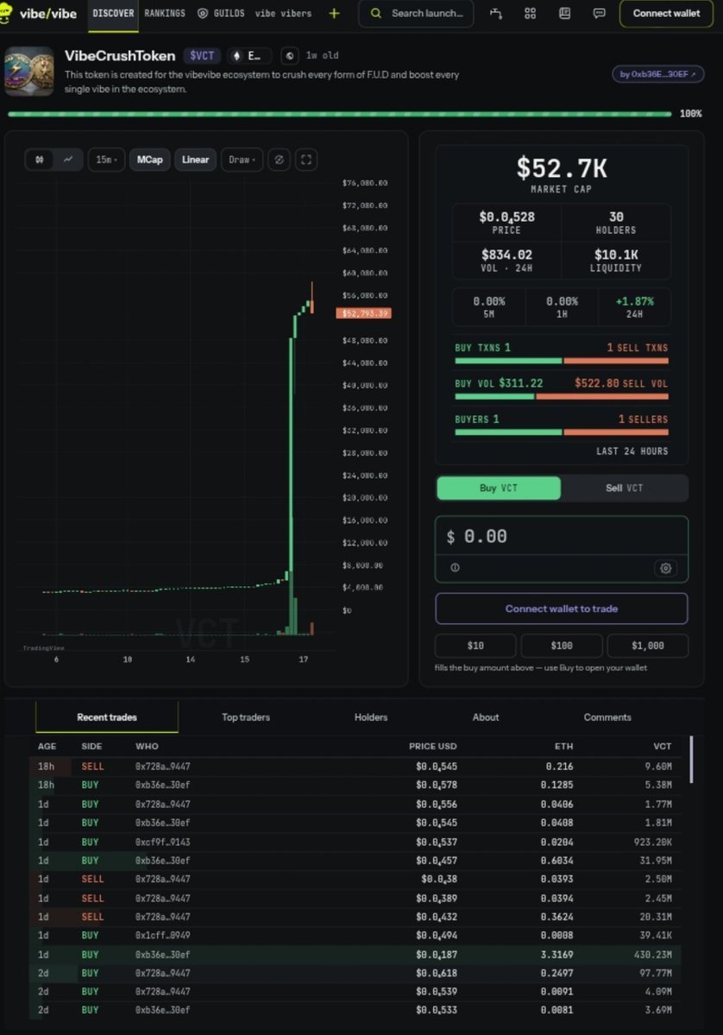
Task: Click the 3.3169 ETH trade value
Action: coord(556,955)
